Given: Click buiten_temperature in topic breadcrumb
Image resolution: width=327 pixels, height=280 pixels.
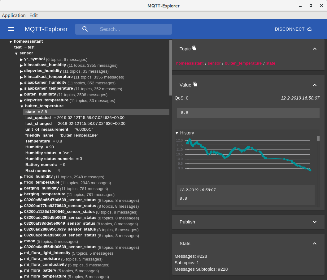Looking at the screenshot, I should coord(243,63).
